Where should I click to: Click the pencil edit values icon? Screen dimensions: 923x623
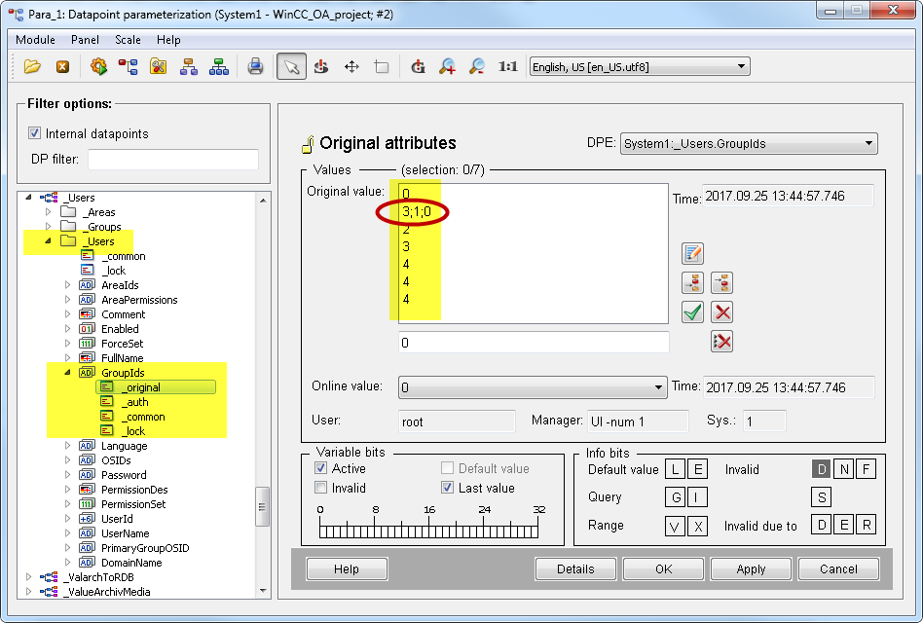click(692, 254)
